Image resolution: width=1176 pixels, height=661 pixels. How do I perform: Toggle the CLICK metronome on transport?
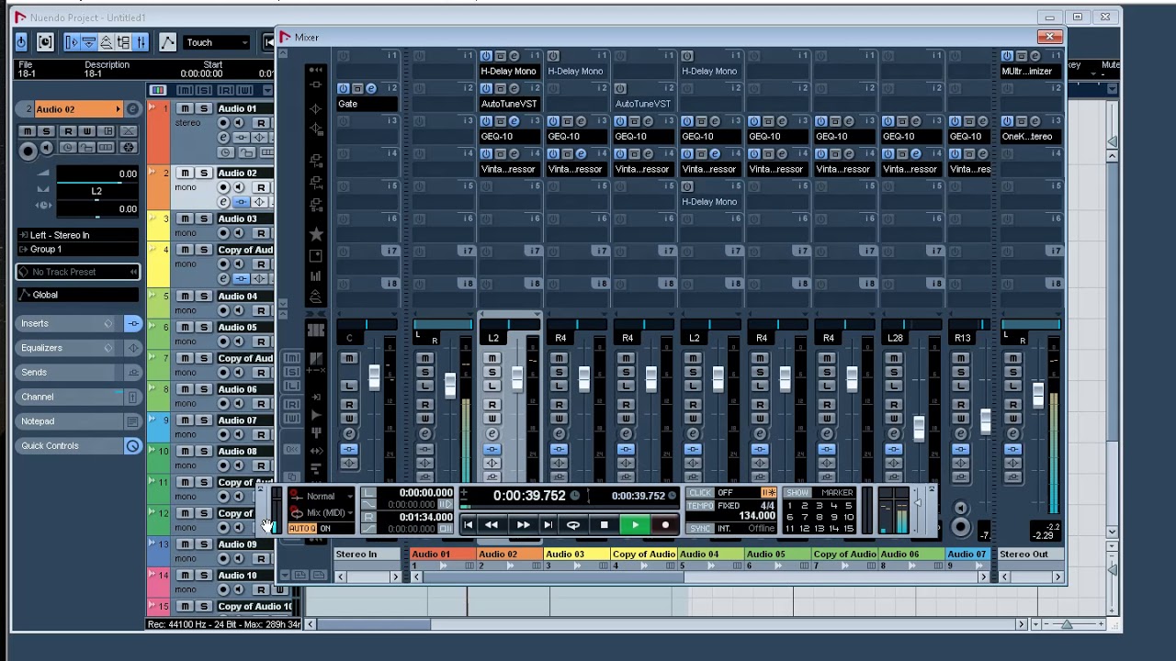click(700, 493)
